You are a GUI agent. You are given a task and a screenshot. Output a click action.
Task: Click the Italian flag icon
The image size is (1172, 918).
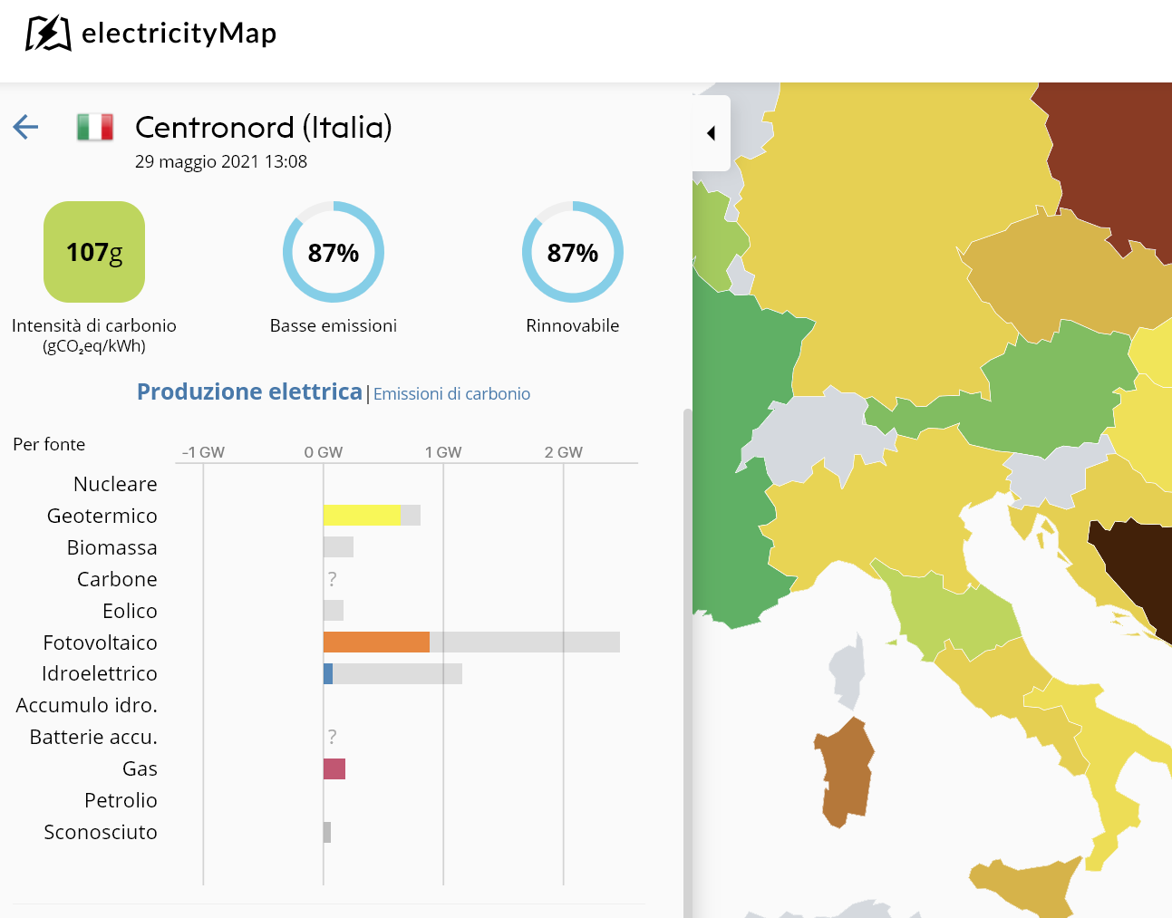(95, 127)
